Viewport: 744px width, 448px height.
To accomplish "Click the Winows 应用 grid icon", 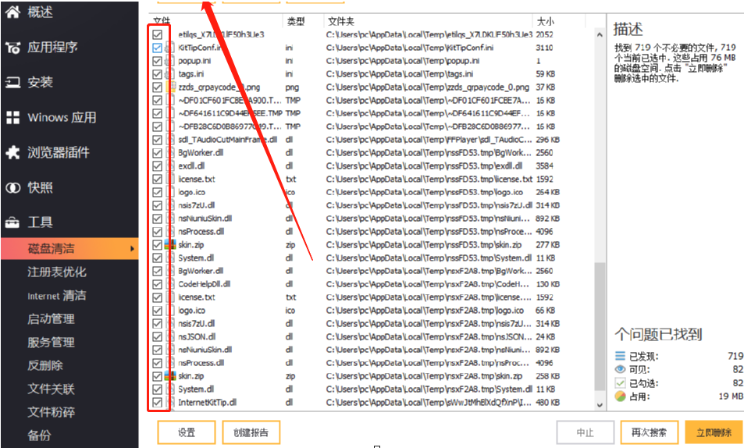I will click(12, 118).
